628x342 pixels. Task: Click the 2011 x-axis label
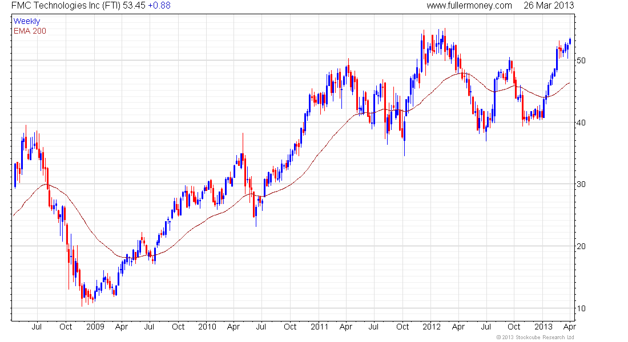tap(319, 327)
